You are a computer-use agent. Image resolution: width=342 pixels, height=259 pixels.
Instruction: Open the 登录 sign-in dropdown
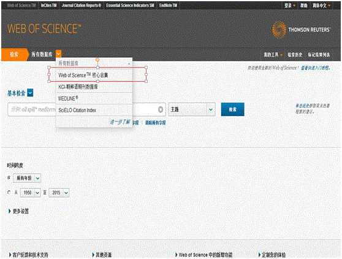290,6
